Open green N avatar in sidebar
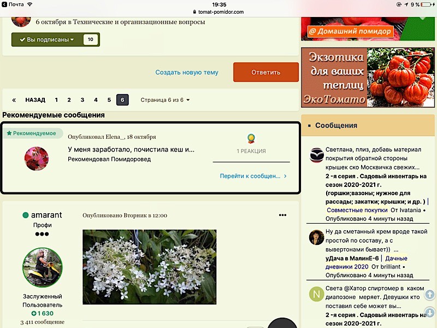437x328 pixels. (x=317, y=294)
